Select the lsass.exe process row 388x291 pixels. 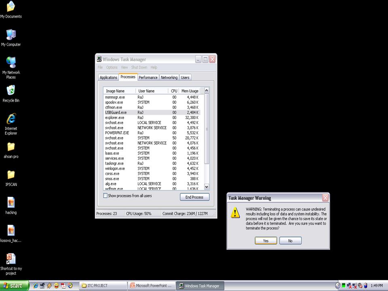click(152, 153)
